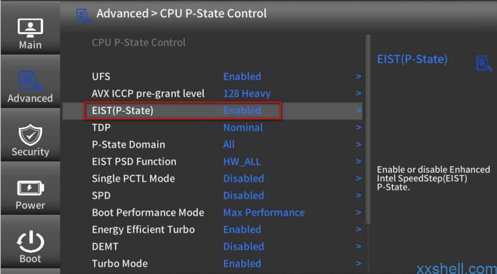Open the Security shield icon
This screenshot has height=274, width=497.
30,134
